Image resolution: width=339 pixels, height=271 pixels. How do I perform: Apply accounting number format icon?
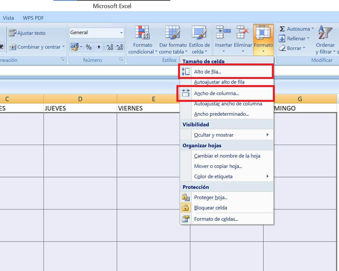point(75,47)
